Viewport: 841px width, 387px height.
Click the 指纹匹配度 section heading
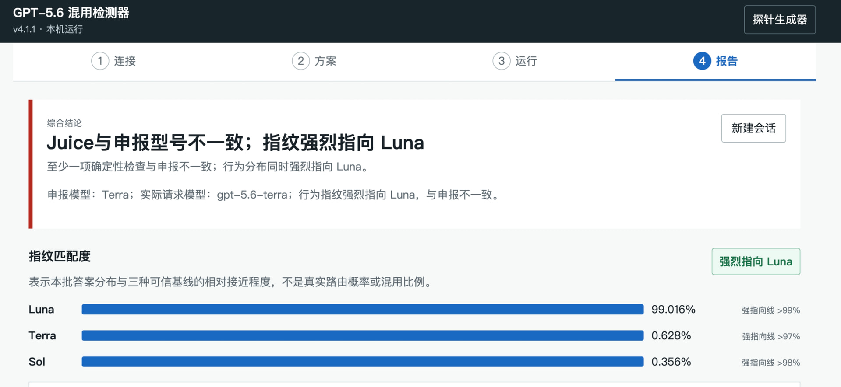tap(60, 256)
